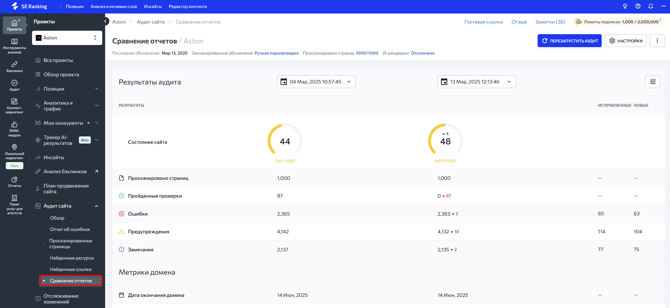Screen dimensions: 670x308
Task: Open the audit results filter sliders icon
Action: coord(653,82)
